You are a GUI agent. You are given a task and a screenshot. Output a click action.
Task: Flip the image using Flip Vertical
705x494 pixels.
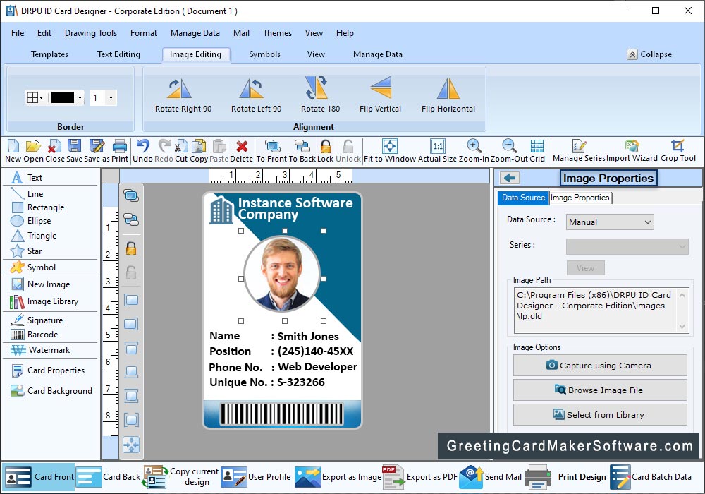click(x=381, y=89)
